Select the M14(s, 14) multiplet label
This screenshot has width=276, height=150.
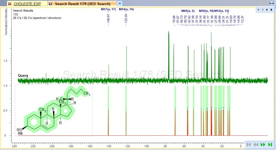pos(126,9)
